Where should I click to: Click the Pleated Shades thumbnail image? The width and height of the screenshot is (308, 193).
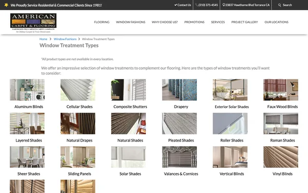pyautogui.click(x=179, y=124)
